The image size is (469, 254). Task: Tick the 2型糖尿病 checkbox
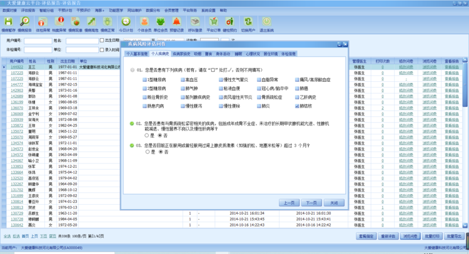point(145,89)
